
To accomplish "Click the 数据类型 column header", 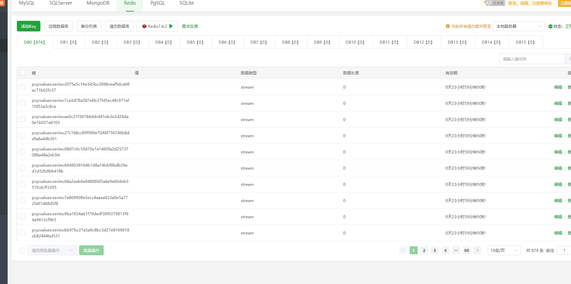I will (249, 73).
